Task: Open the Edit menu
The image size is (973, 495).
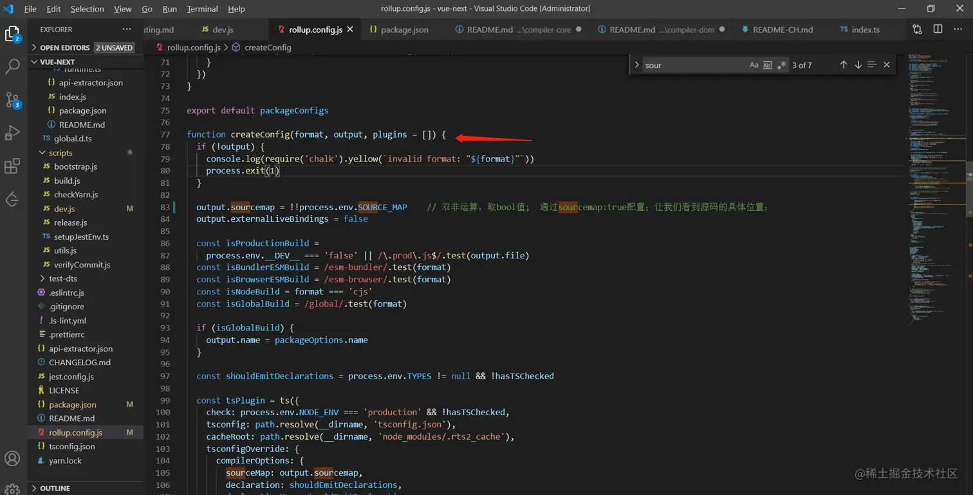Action: (54, 9)
